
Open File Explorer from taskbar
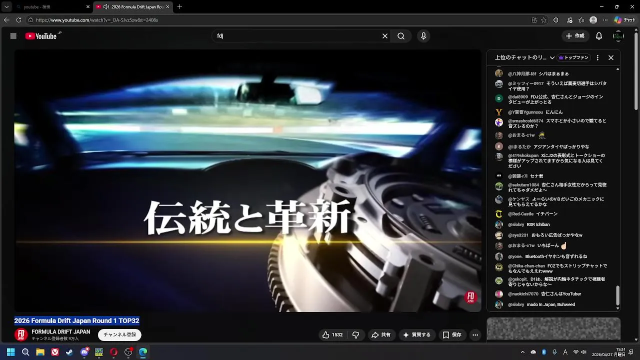click(x=40, y=352)
